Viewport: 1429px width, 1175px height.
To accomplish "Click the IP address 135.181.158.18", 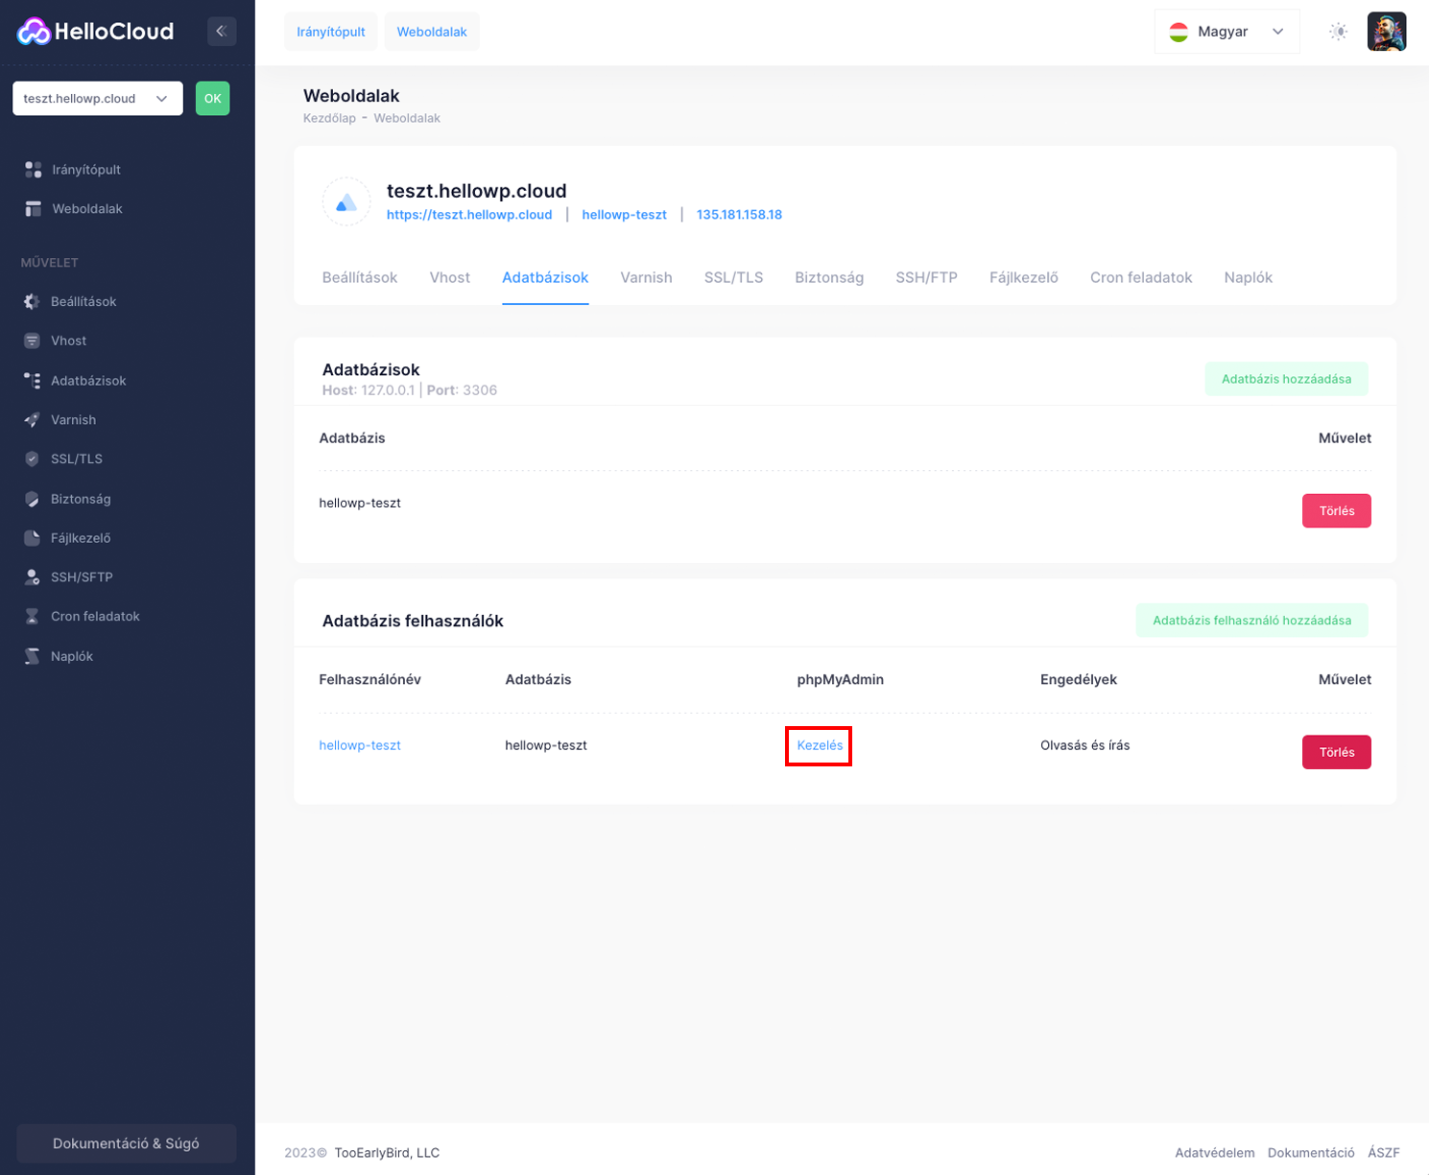I will click(x=739, y=215).
